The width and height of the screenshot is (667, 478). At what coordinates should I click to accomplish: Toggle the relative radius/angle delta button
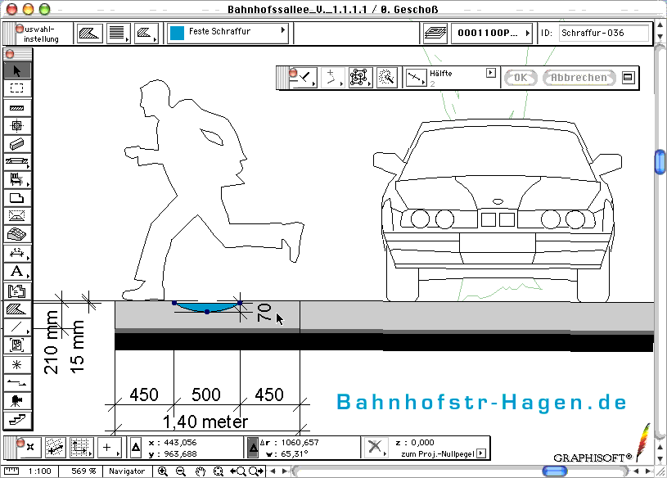254,448
